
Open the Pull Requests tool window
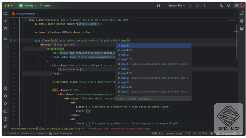click(5, 29)
